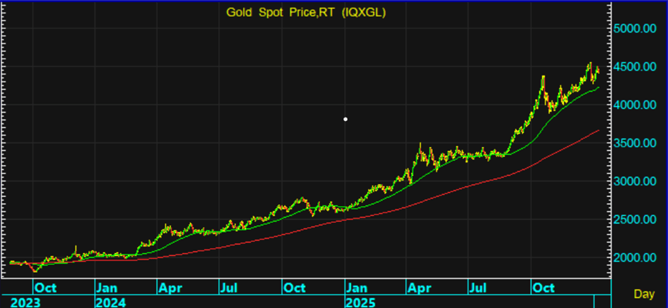This screenshot has height=308, width=668.
Task: Select the 4500.00 price level label
Action: click(638, 67)
